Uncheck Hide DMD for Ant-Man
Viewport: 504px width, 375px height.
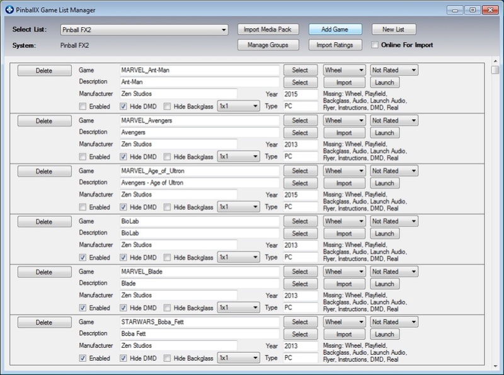[123, 107]
